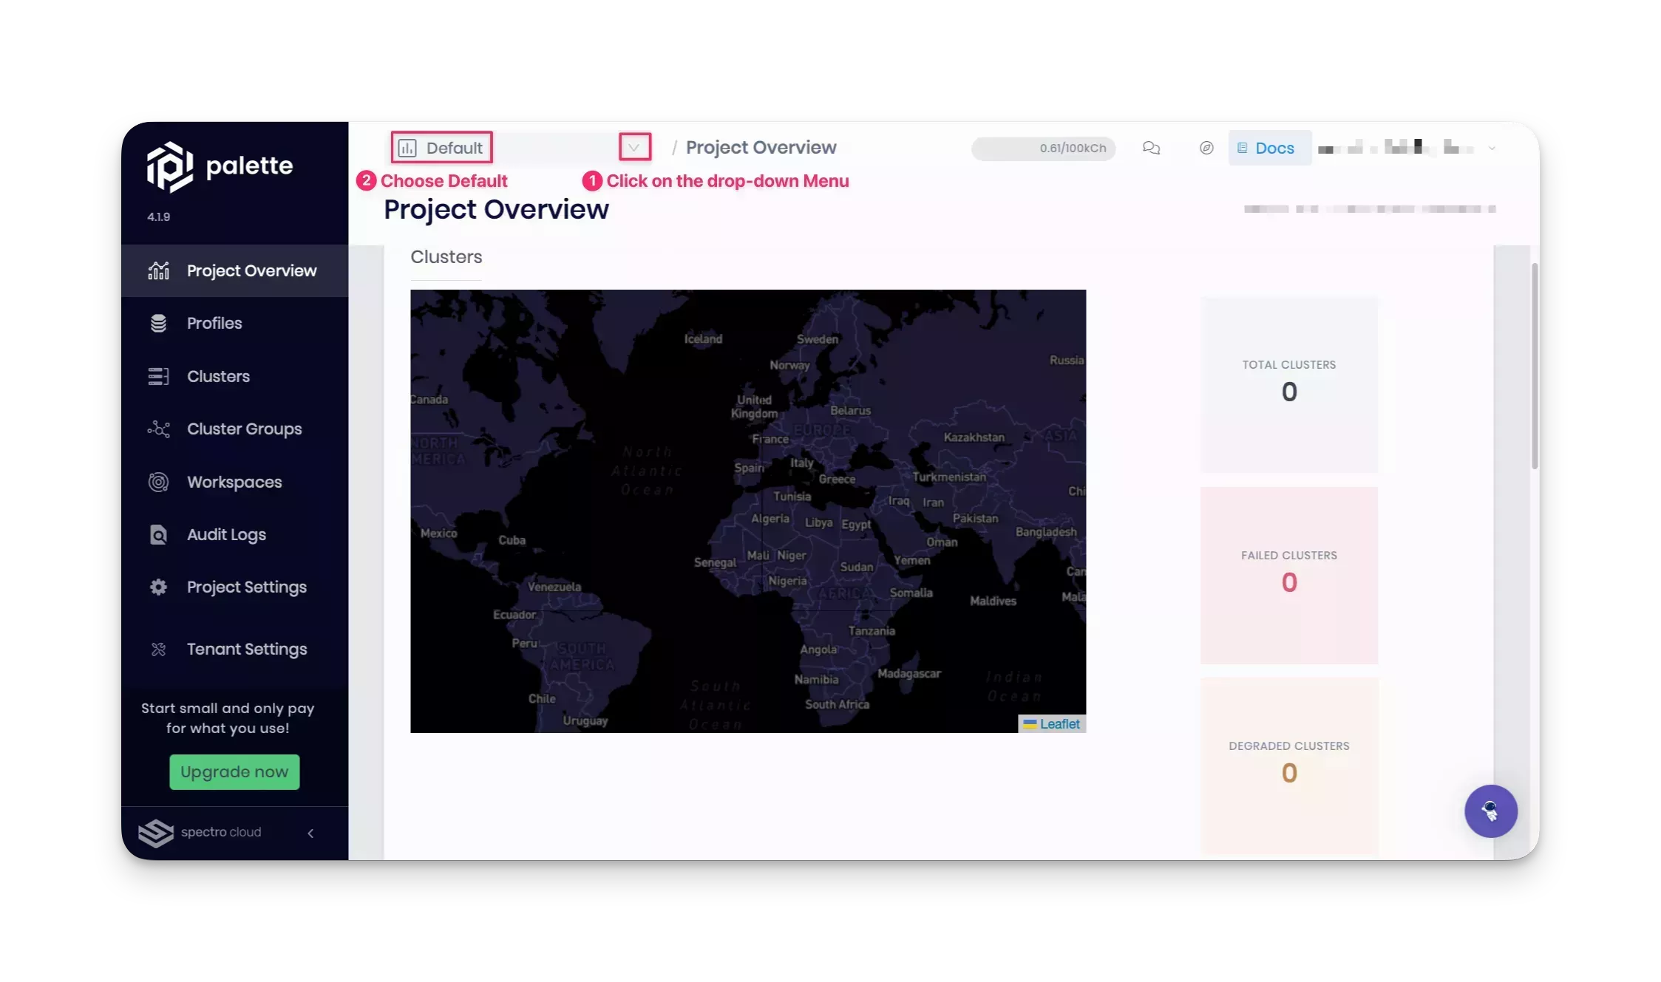Open the Workspaces section
This screenshot has width=1661, height=982.
point(234,482)
